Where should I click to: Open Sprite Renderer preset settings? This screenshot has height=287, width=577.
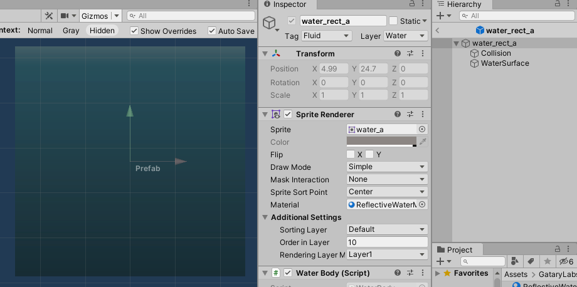tap(410, 115)
